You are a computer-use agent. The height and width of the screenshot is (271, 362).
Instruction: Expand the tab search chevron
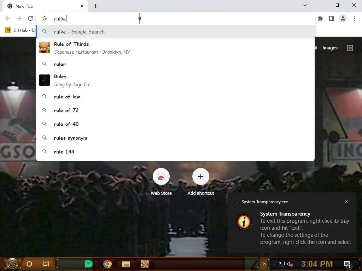[305, 5]
